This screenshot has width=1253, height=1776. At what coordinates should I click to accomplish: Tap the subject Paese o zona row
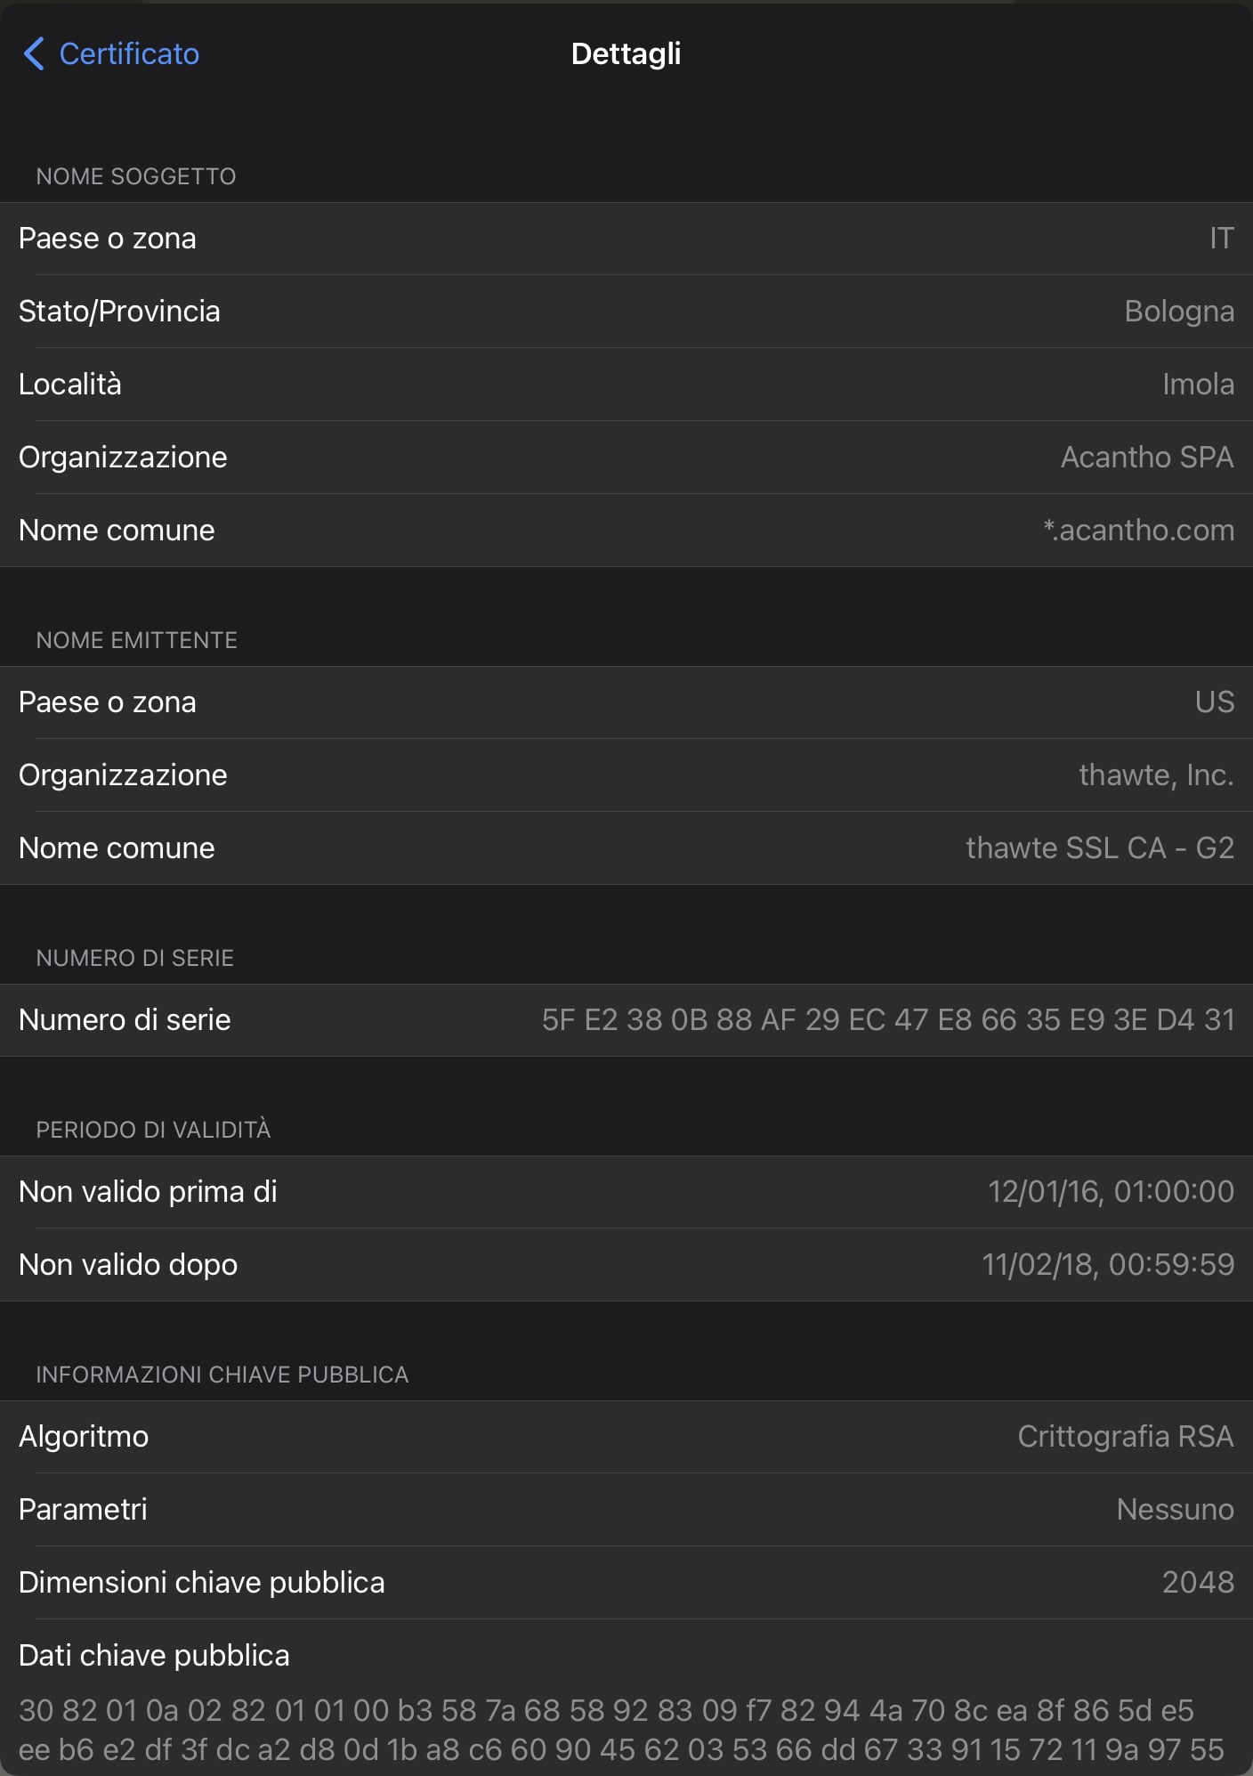(x=626, y=239)
